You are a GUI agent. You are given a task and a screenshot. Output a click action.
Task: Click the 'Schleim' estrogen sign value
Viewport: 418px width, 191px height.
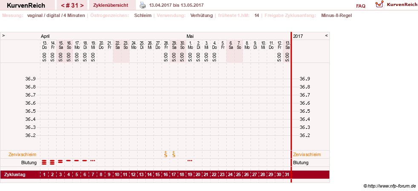pyautogui.click(x=143, y=15)
